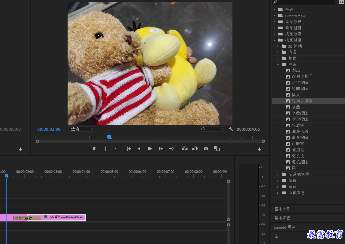
Task: Expand the 沉浸式视频 folder
Action: pos(278,174)
